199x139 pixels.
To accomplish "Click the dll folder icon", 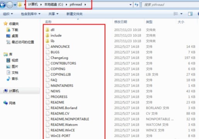I will (x=48, y=30).
